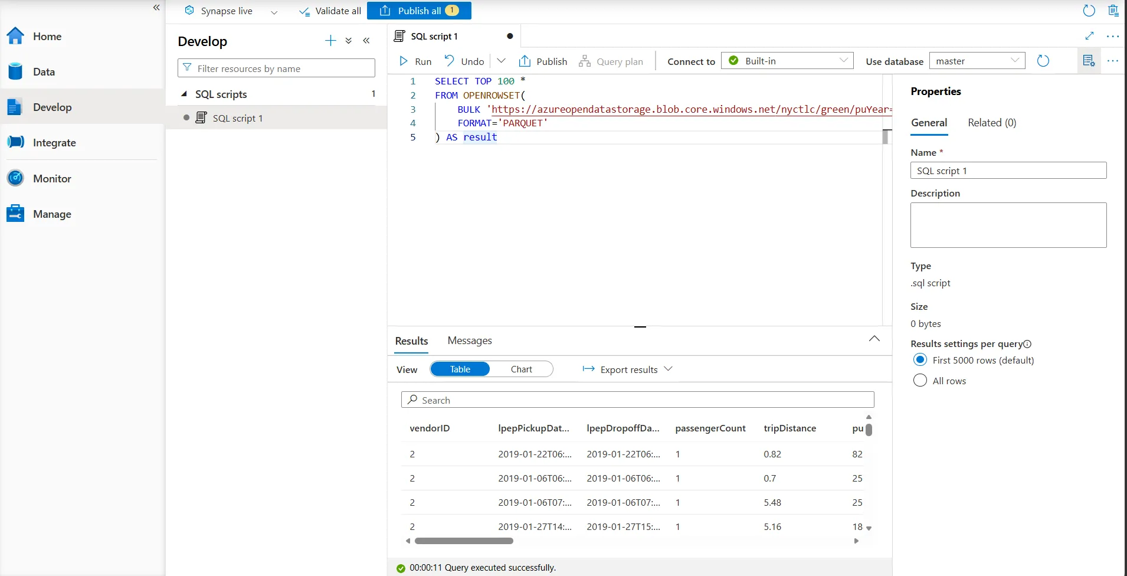Refresh the database list
This screenshot has width=1127, height=576.
click(1043, 61)
